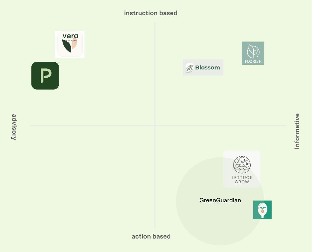Click the Blossom logo with palm leaf
The image size is (312, 252).
click(x=203, y=67)
